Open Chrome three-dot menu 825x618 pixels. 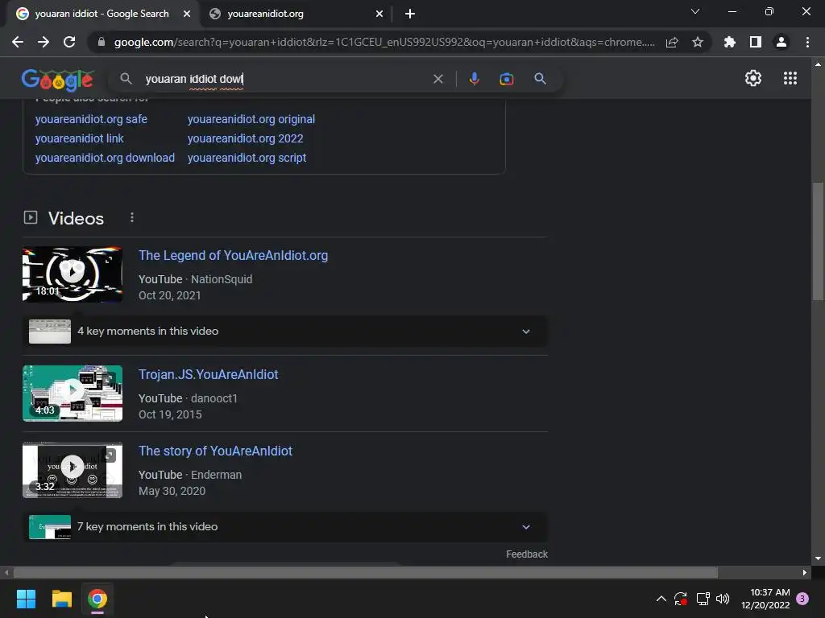[807, 42]
